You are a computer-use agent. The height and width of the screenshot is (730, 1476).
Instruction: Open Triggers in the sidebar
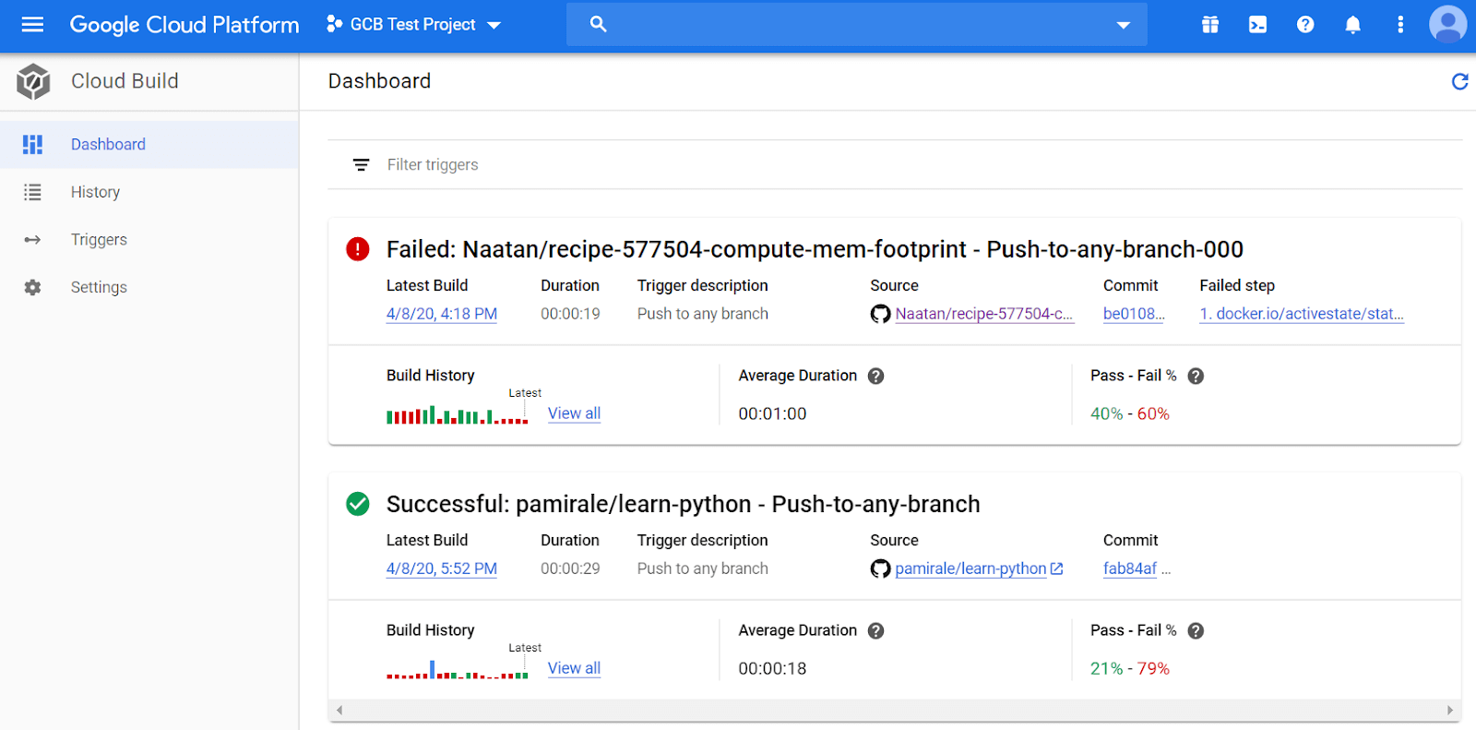click(x=99, y=240)
